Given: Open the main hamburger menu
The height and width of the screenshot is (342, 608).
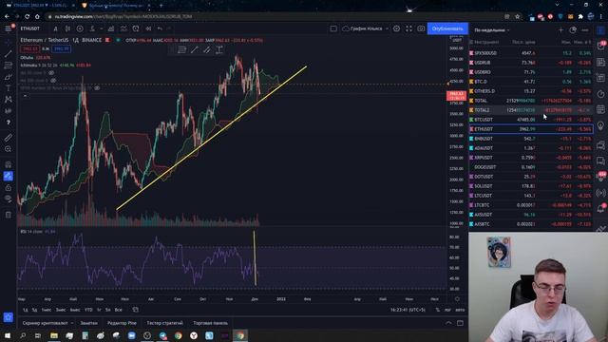Looking at the screenshot, I should pyautogui.click(x=9, y=28).
